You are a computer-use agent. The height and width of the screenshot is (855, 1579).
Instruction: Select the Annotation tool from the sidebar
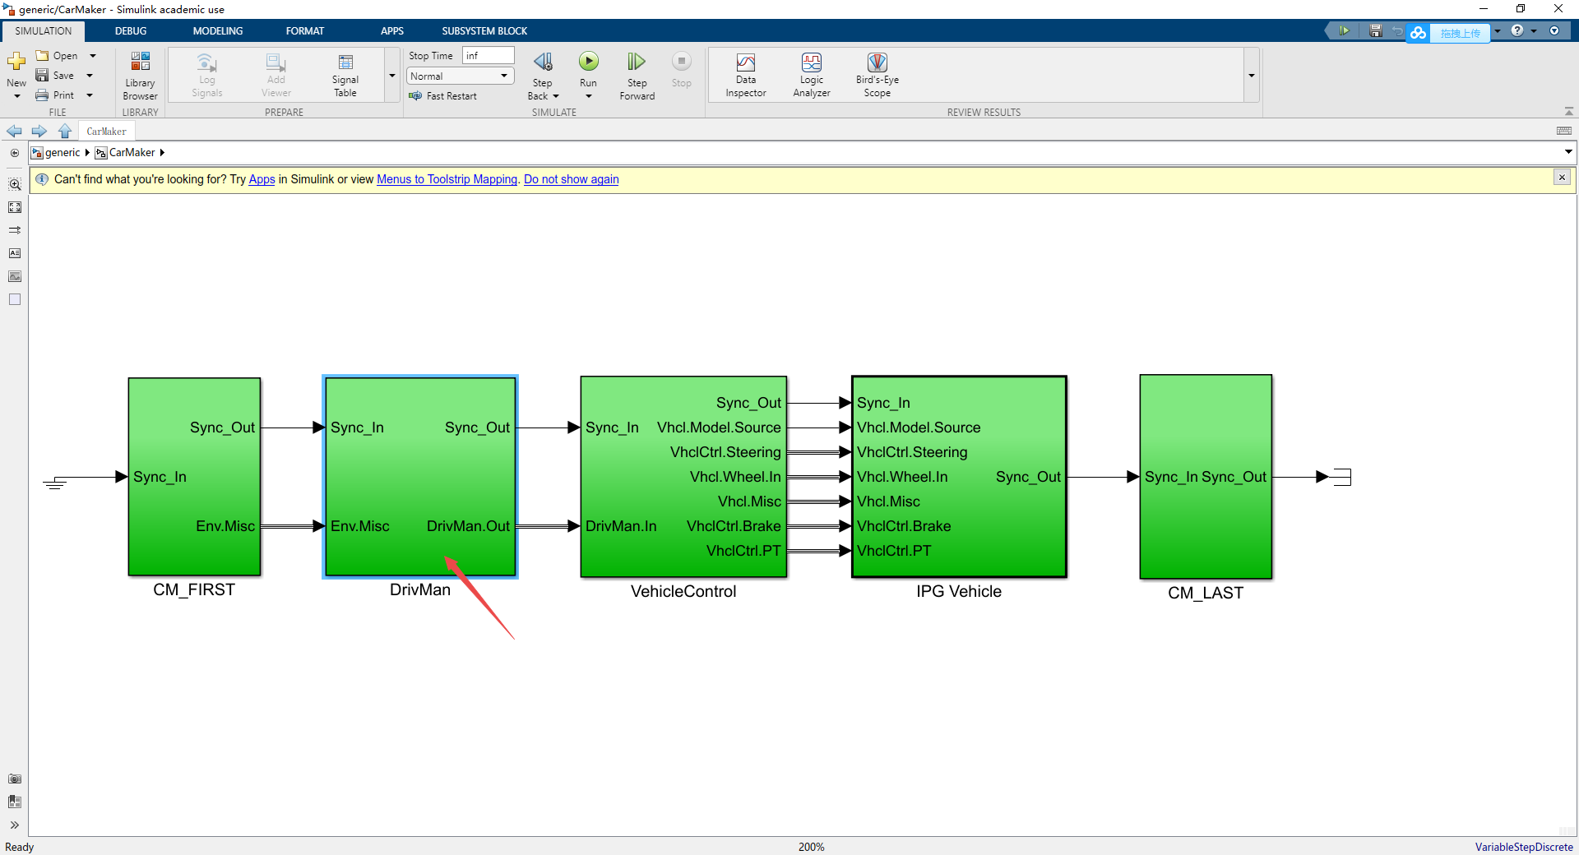[x=15, y=253]
